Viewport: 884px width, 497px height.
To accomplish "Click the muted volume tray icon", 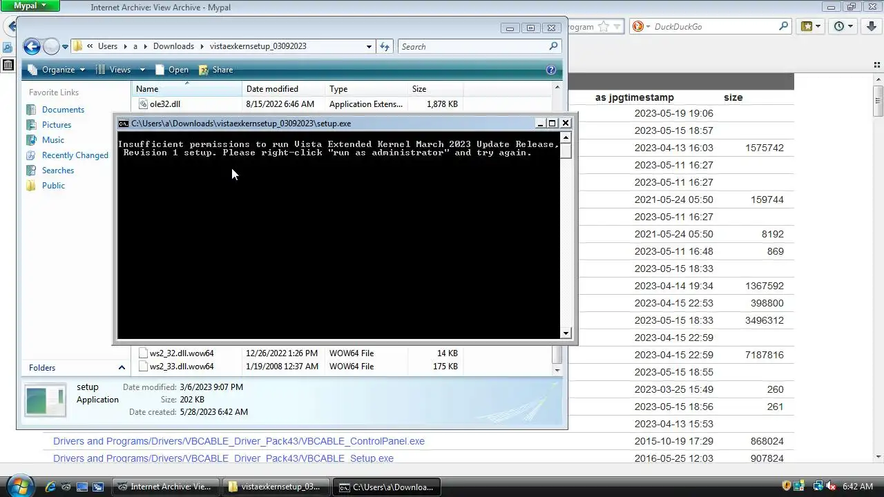I will (x=829, y=487).
